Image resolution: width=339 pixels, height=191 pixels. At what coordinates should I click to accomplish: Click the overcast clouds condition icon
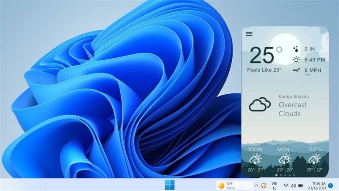coord(260,104)
